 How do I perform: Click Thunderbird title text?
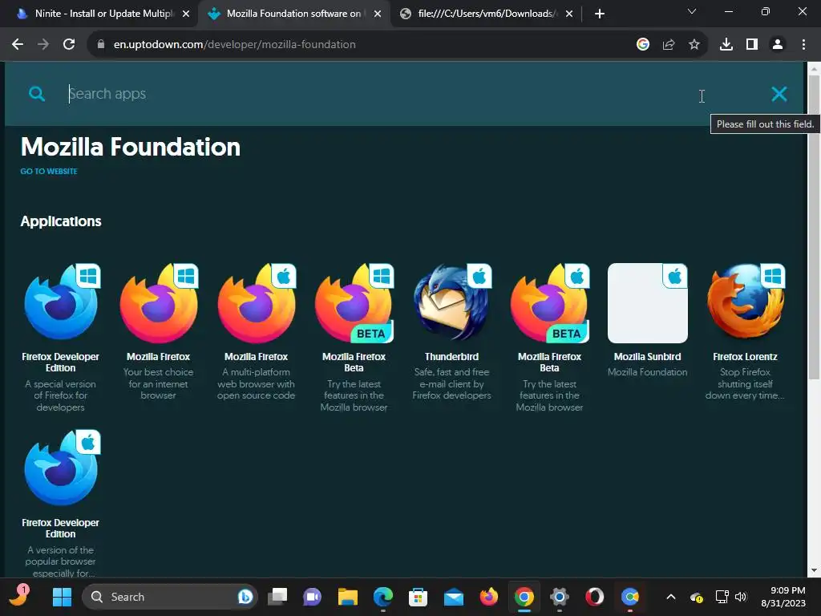[452, 357]
